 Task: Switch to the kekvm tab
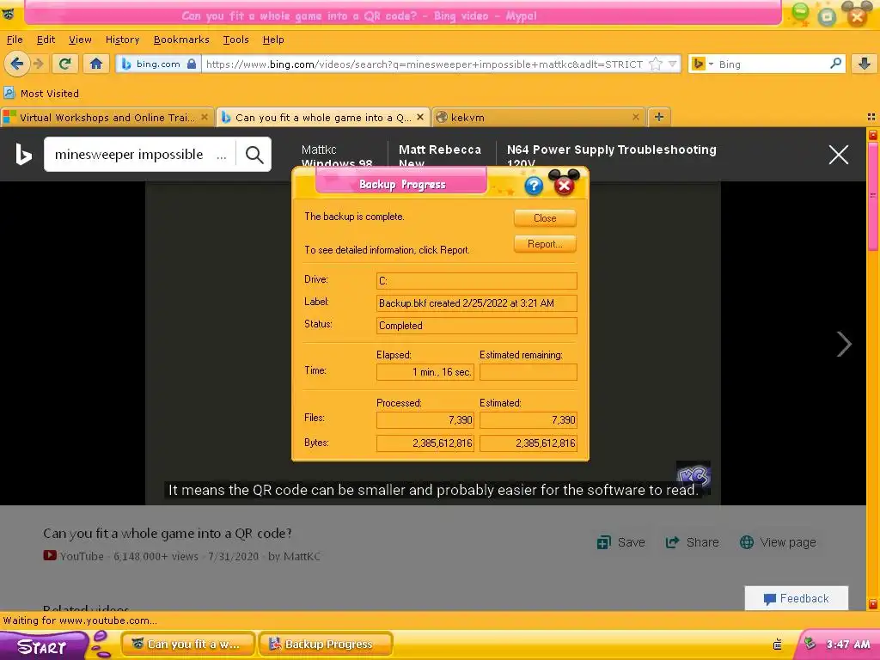pyautogui.click(x=538, y=117)
